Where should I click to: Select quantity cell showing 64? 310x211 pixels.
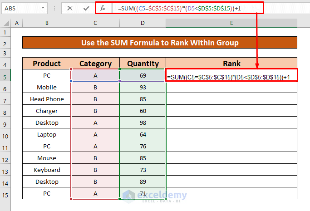click(x=143, y=134)
